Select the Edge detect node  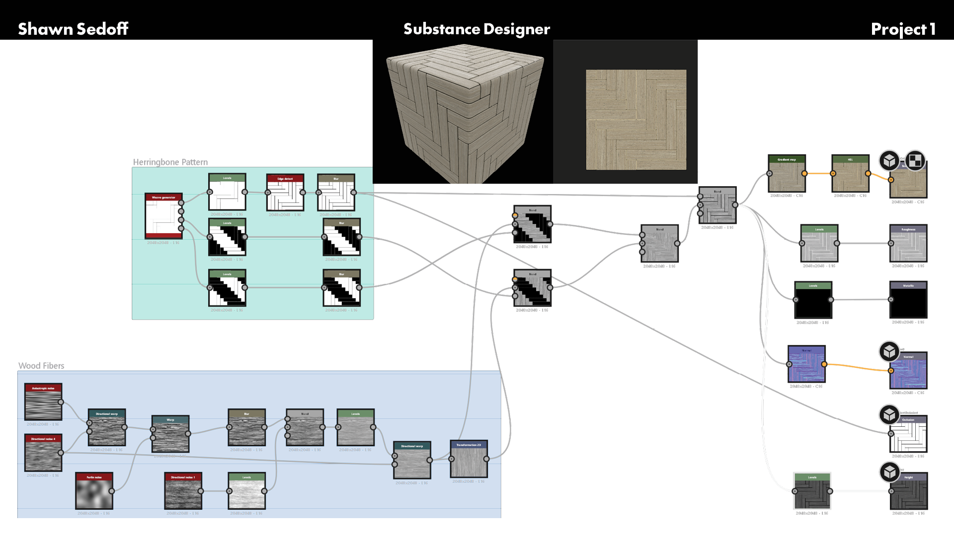[285, 193]
